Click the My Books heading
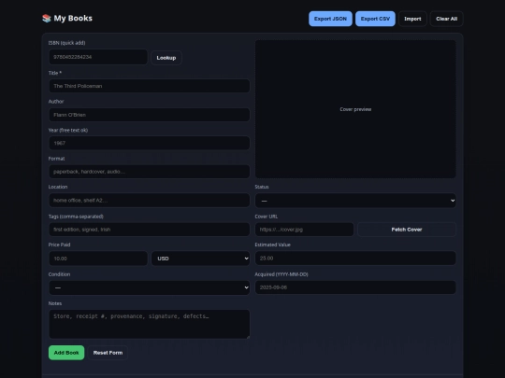Screen dimensions: 505x378 click(x=73, y=19)
